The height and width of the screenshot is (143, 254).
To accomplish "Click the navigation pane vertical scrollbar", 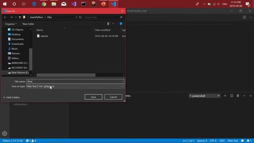I will point(31,59).
